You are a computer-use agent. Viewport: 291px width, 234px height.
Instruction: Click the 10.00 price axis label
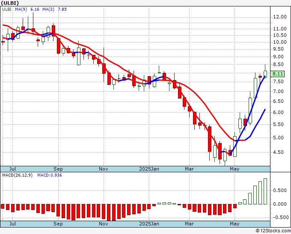click(x=280, y=42)
